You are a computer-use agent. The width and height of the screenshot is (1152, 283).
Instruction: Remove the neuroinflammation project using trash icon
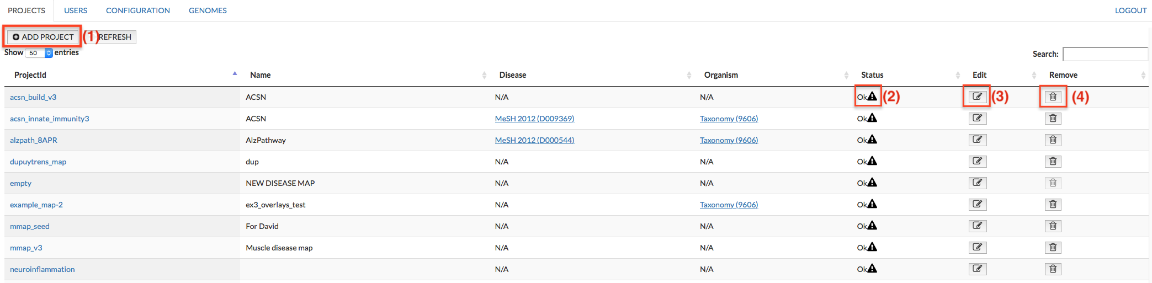(x=1053, y=269)
